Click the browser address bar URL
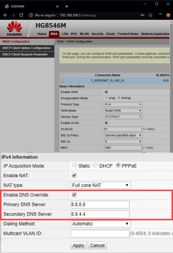Image resolution: width=173 pixels, height=253 pixels. [x=78, y=15]
